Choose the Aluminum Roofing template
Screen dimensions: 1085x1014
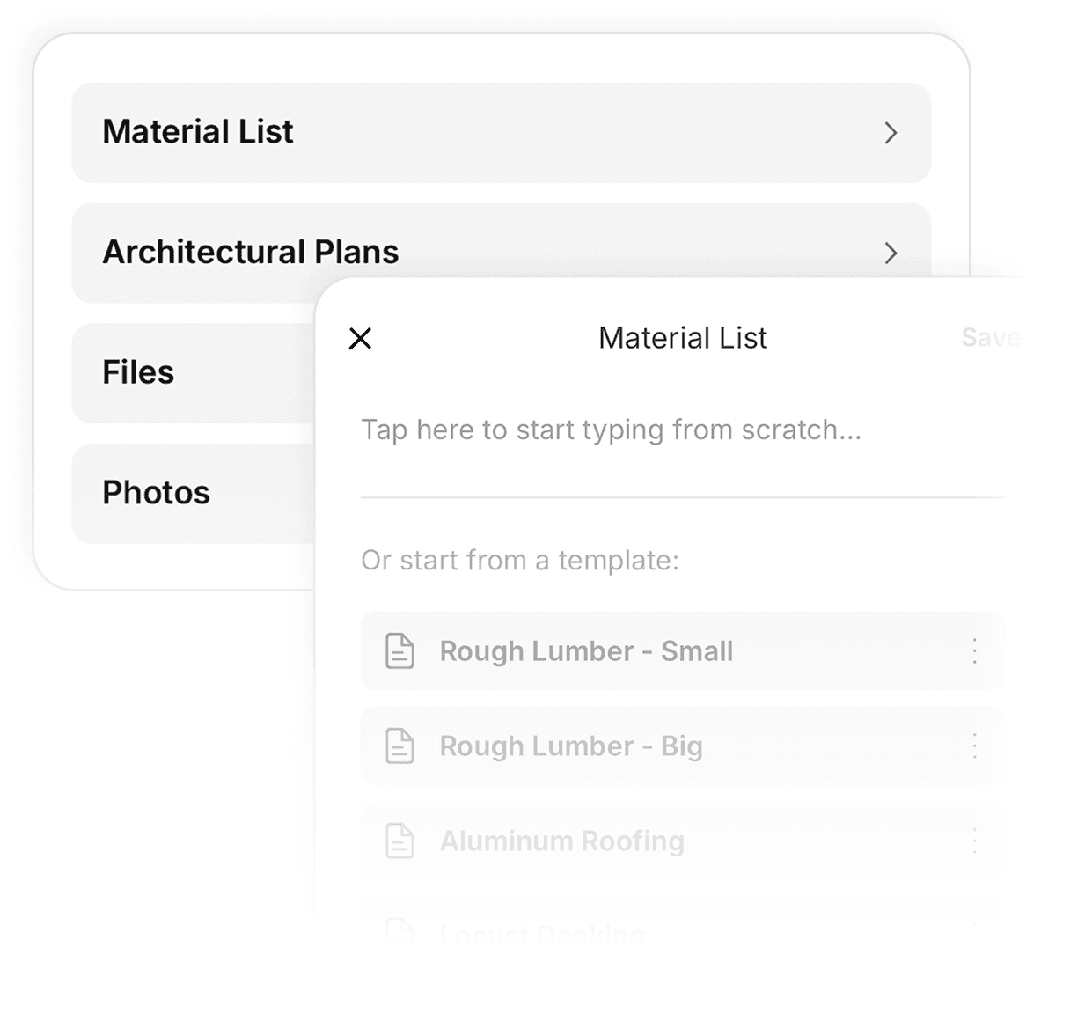coord(562,841)
